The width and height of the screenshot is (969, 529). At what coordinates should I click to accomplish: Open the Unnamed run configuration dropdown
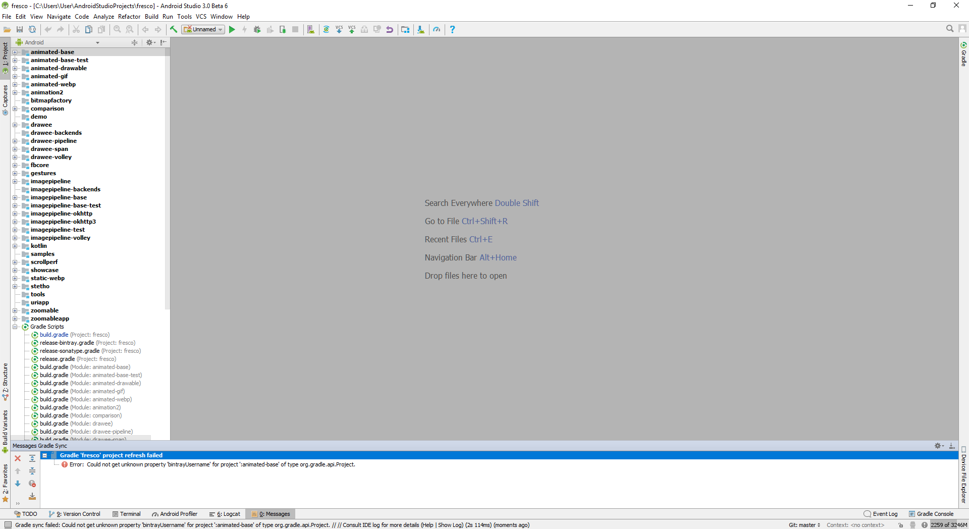coord(203,29)
